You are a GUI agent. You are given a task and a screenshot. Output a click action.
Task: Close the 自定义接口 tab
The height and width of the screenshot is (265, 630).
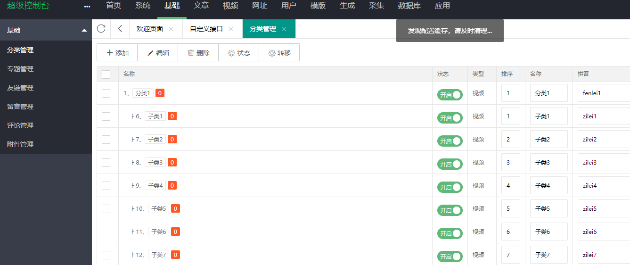231,29
